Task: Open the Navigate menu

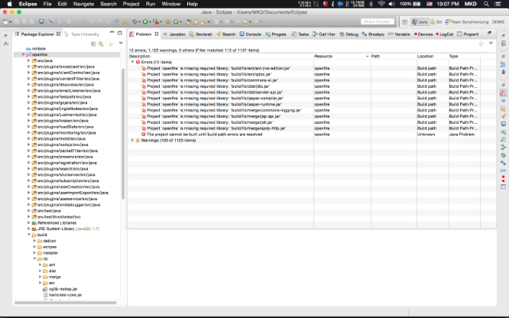Action: pos(83,4)
